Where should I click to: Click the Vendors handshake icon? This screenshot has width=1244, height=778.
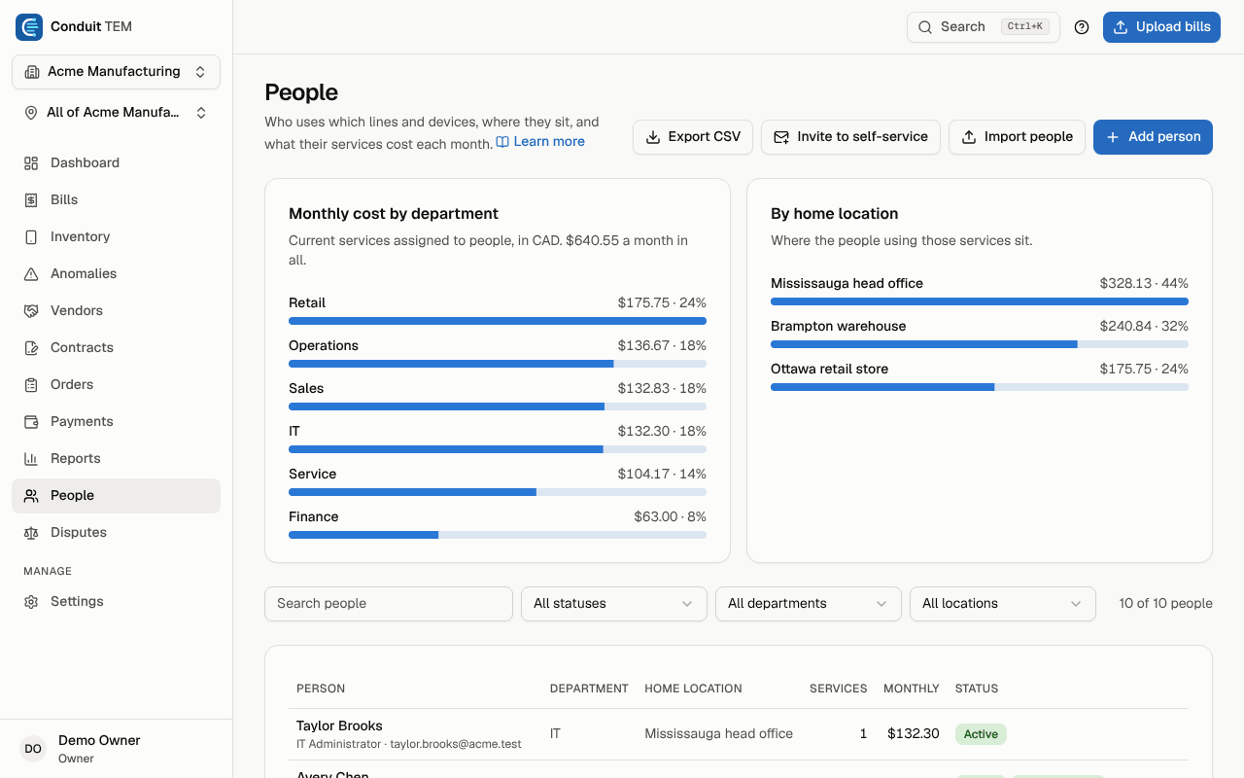(31, 311)
